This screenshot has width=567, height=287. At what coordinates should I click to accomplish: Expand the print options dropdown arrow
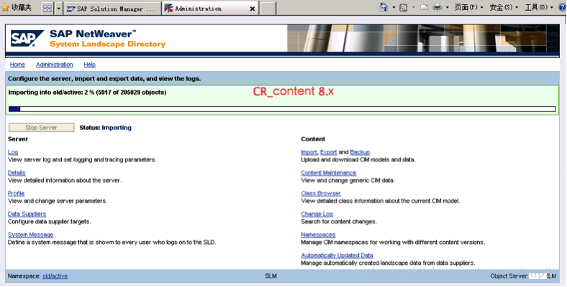pos(448,8)
